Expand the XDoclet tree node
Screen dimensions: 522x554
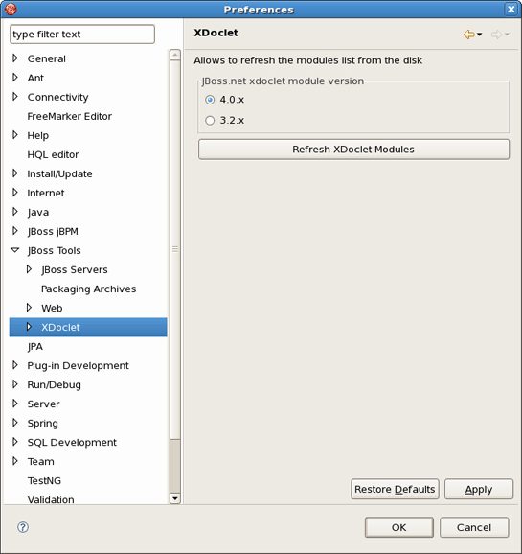point(29,327)
